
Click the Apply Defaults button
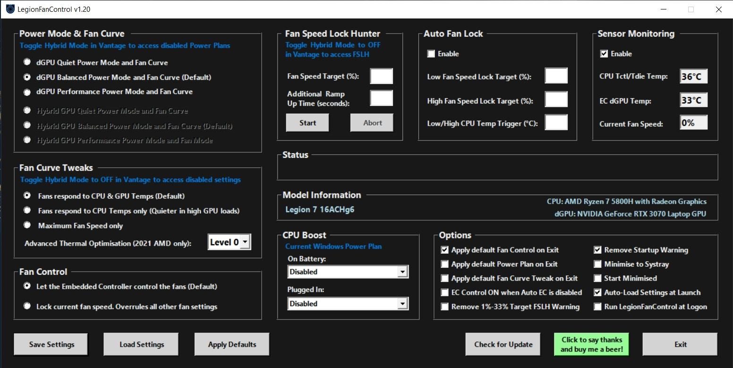[x=232, y=344]
